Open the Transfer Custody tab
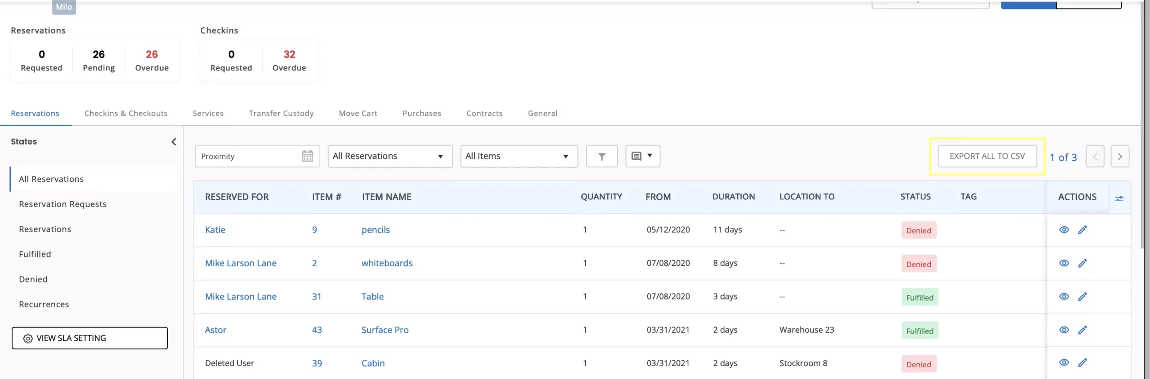Viewport: 1150px width, 379px height. (281, 114)
